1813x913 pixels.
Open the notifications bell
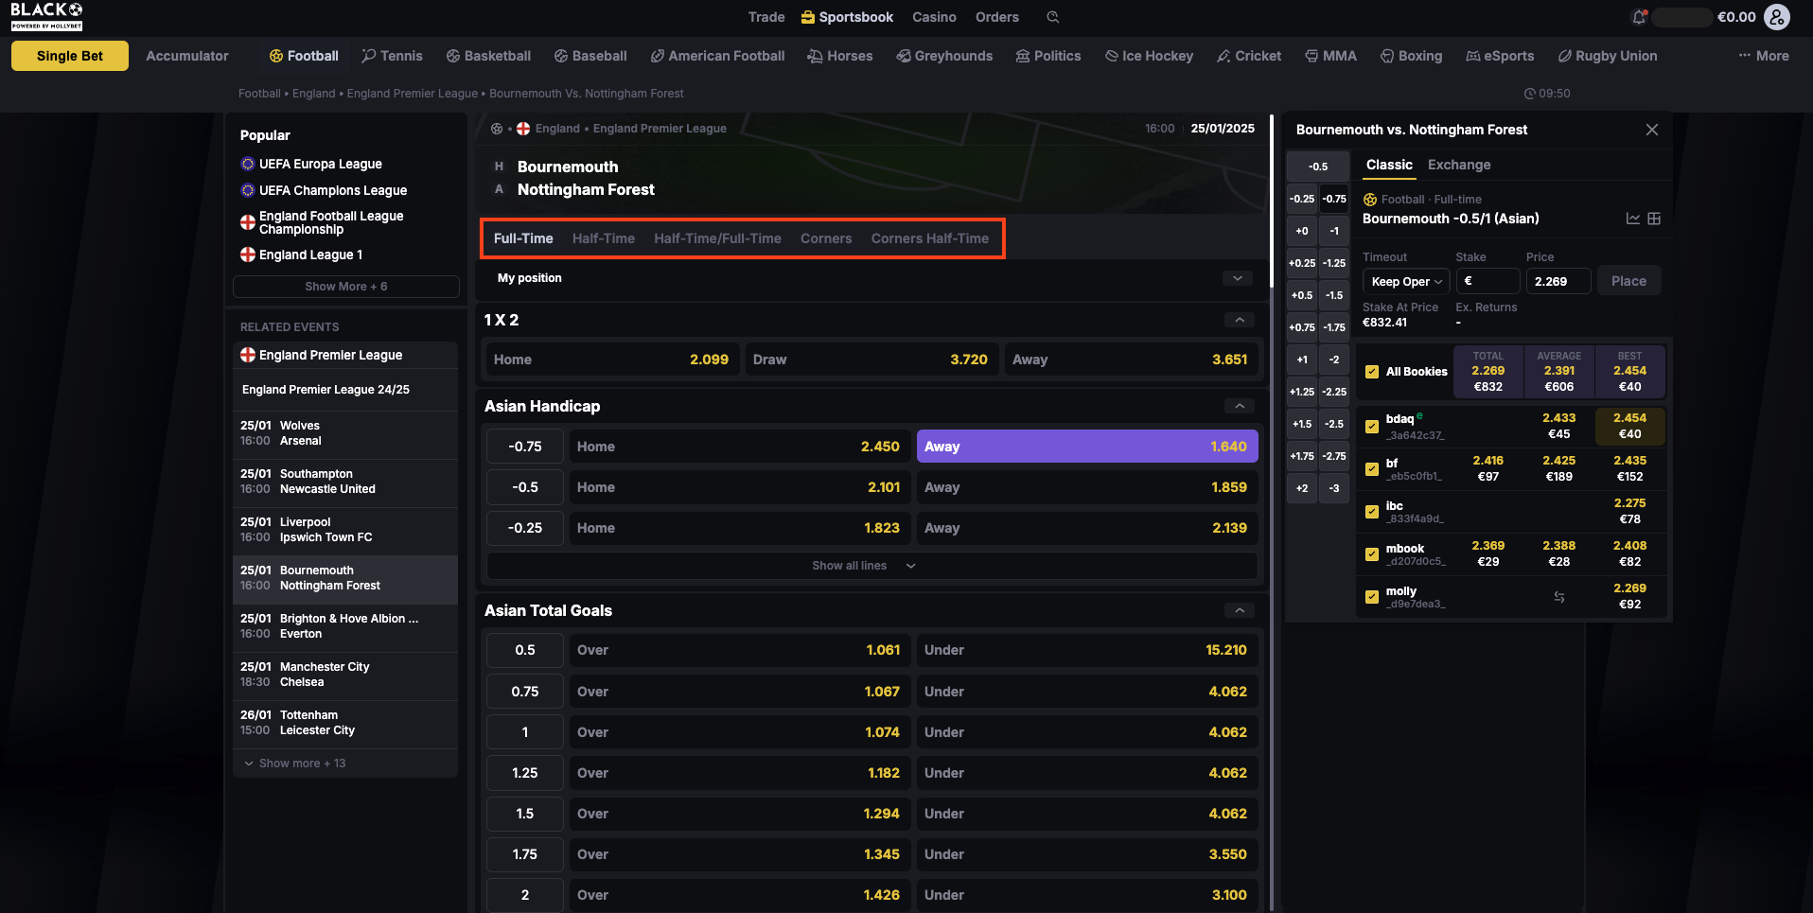1639,17
